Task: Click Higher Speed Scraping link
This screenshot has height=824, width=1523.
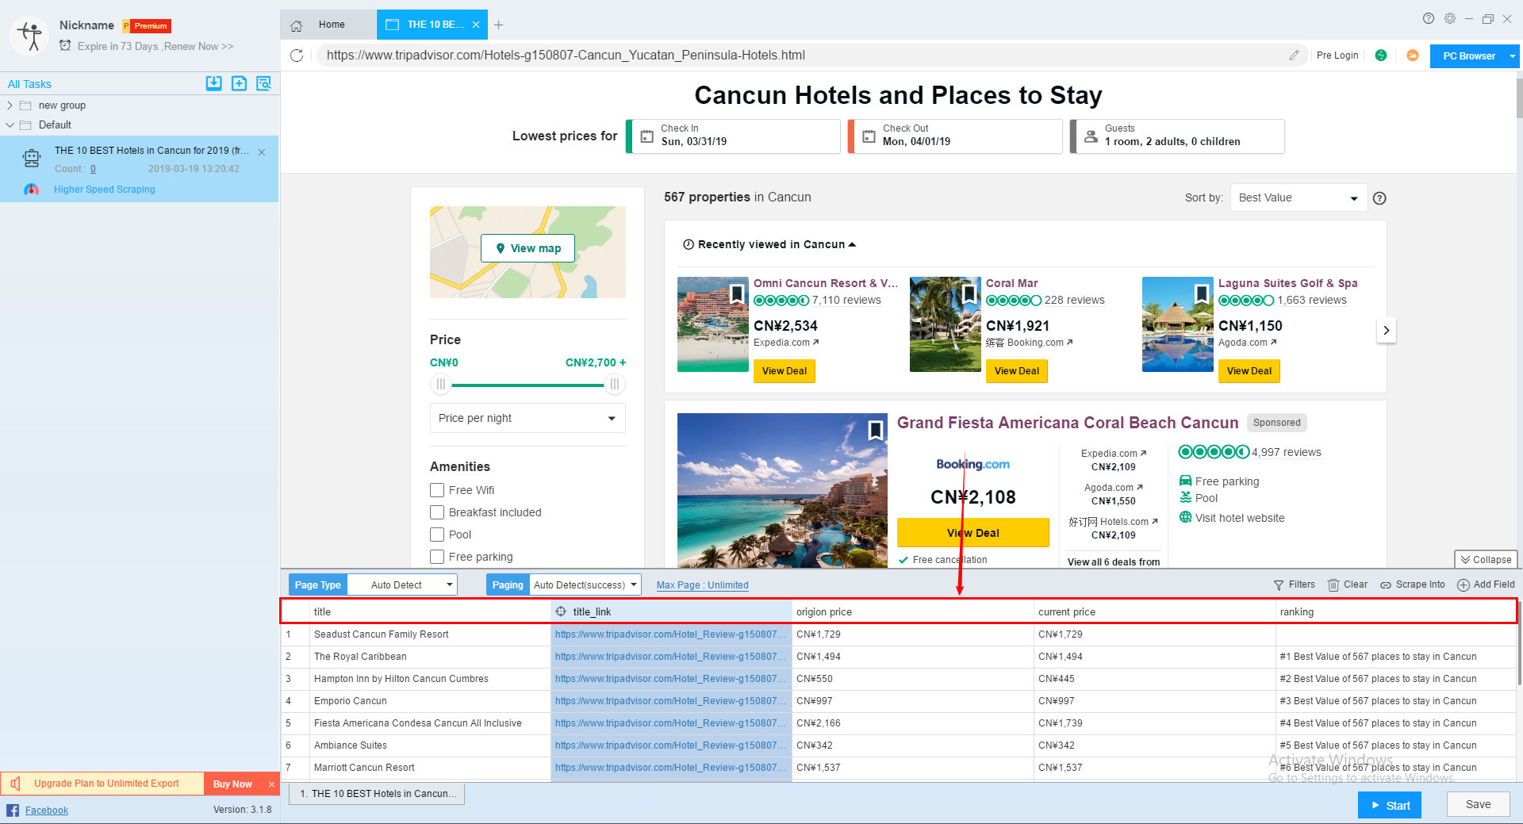Action: coord(104,190)
